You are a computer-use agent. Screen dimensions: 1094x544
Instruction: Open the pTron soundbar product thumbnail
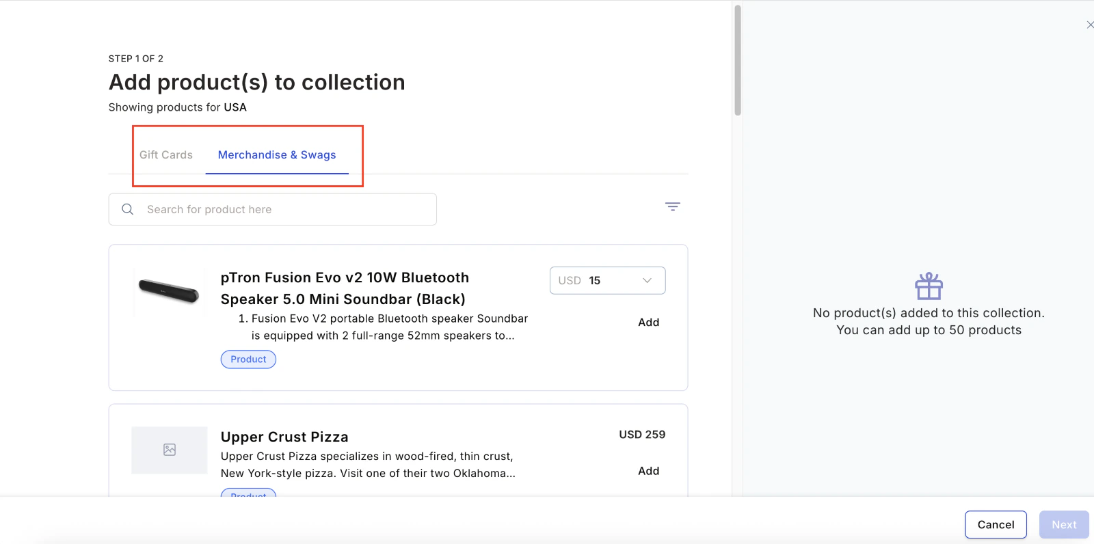pos(169,290)
